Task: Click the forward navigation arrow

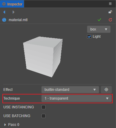Action: [x=14, y=12]
